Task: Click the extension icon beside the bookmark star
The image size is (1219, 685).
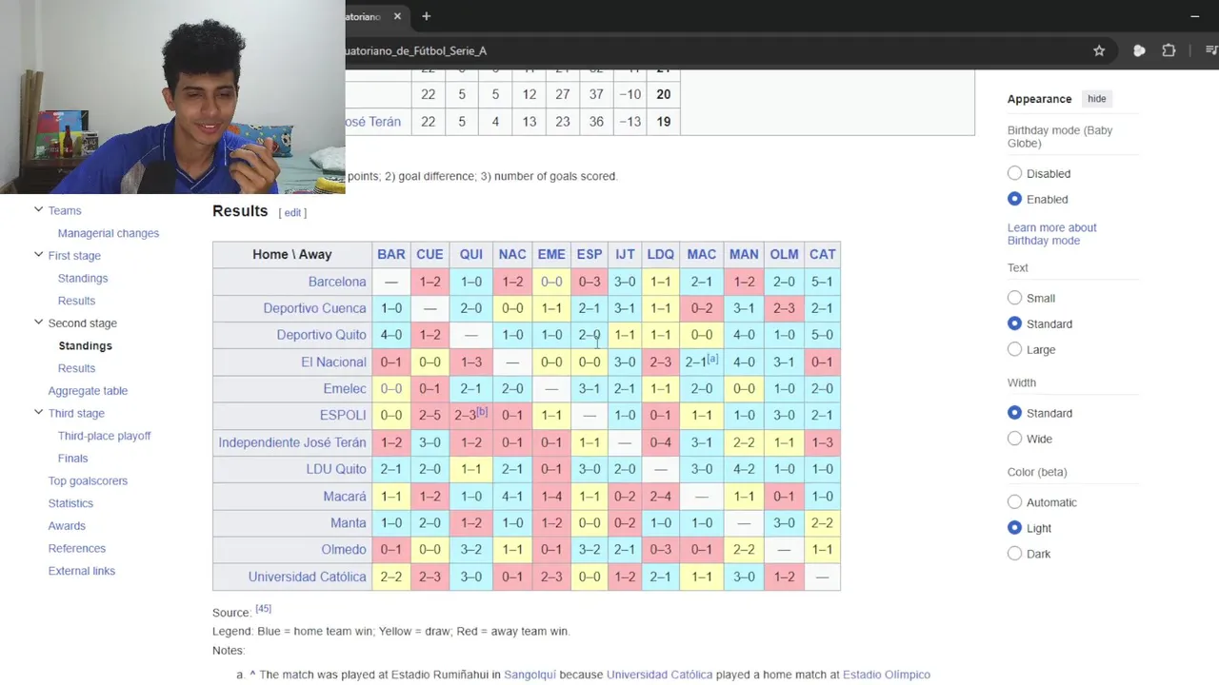Action: (x=1139, y=50)
